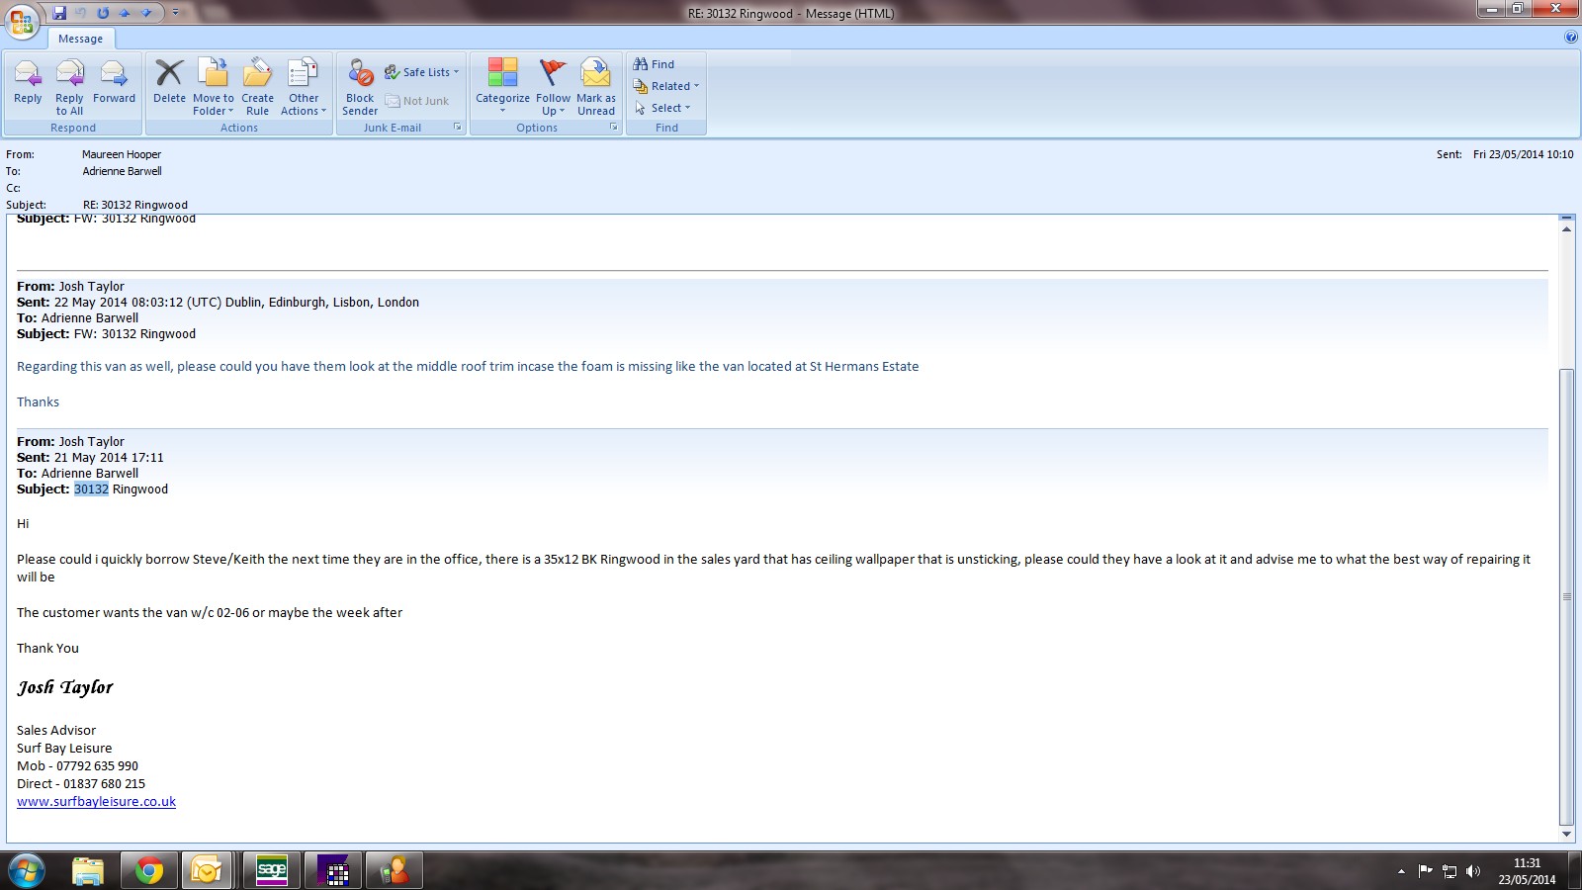Viewport: 1582px width, 890px height.
Task: Expand the Safe Lists menu
Action: pyautogui.click(x=422, y=72)
